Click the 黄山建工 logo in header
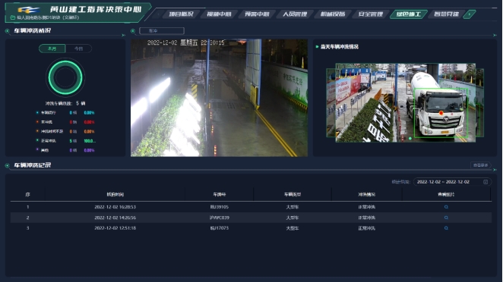The width and height of the screenshot is (503, 282). pyautogui.click(x=29, y=10)
